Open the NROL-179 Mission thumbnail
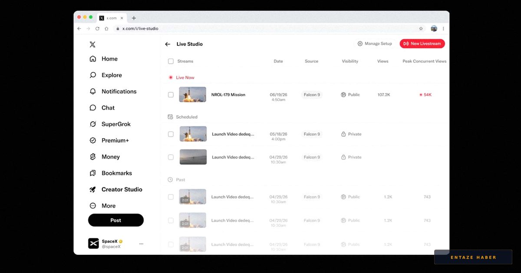The width and height of the screenshot is (521, 273). point(193,94)
